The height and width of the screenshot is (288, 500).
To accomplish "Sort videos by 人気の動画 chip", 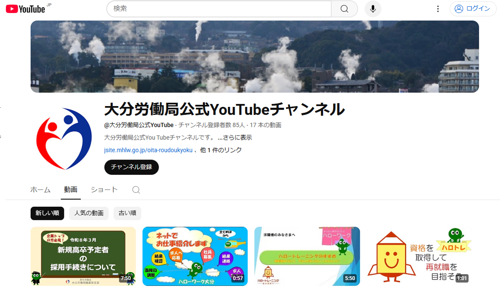I will (89, 213).
